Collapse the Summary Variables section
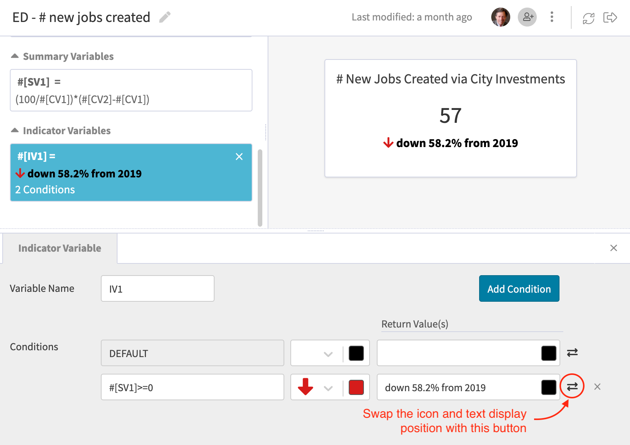The width and height of the screenshot is (630, 445). pos(14,56)
